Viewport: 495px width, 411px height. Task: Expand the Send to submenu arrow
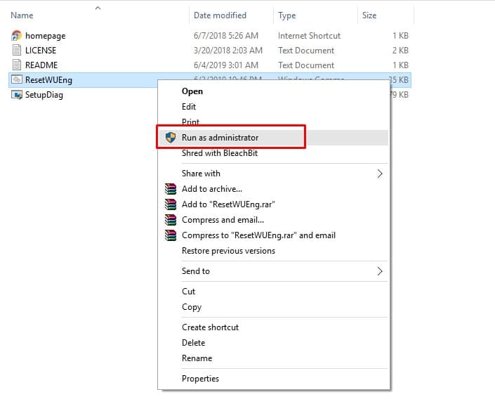380,271
